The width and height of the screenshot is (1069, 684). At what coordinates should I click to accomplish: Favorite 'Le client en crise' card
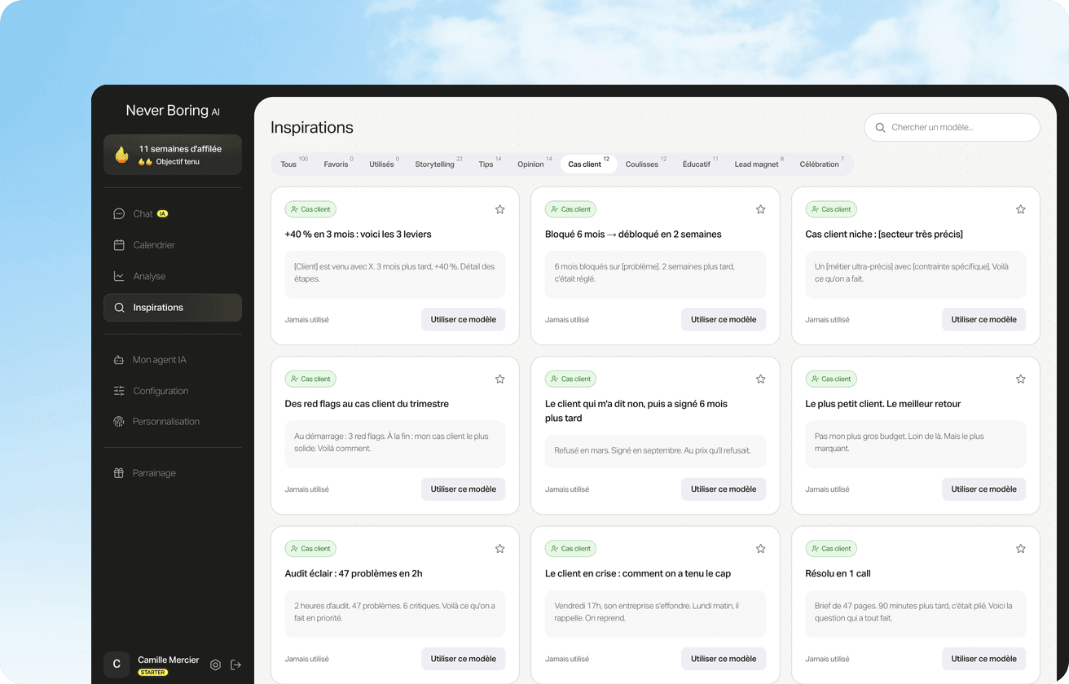tap(761, 549)
